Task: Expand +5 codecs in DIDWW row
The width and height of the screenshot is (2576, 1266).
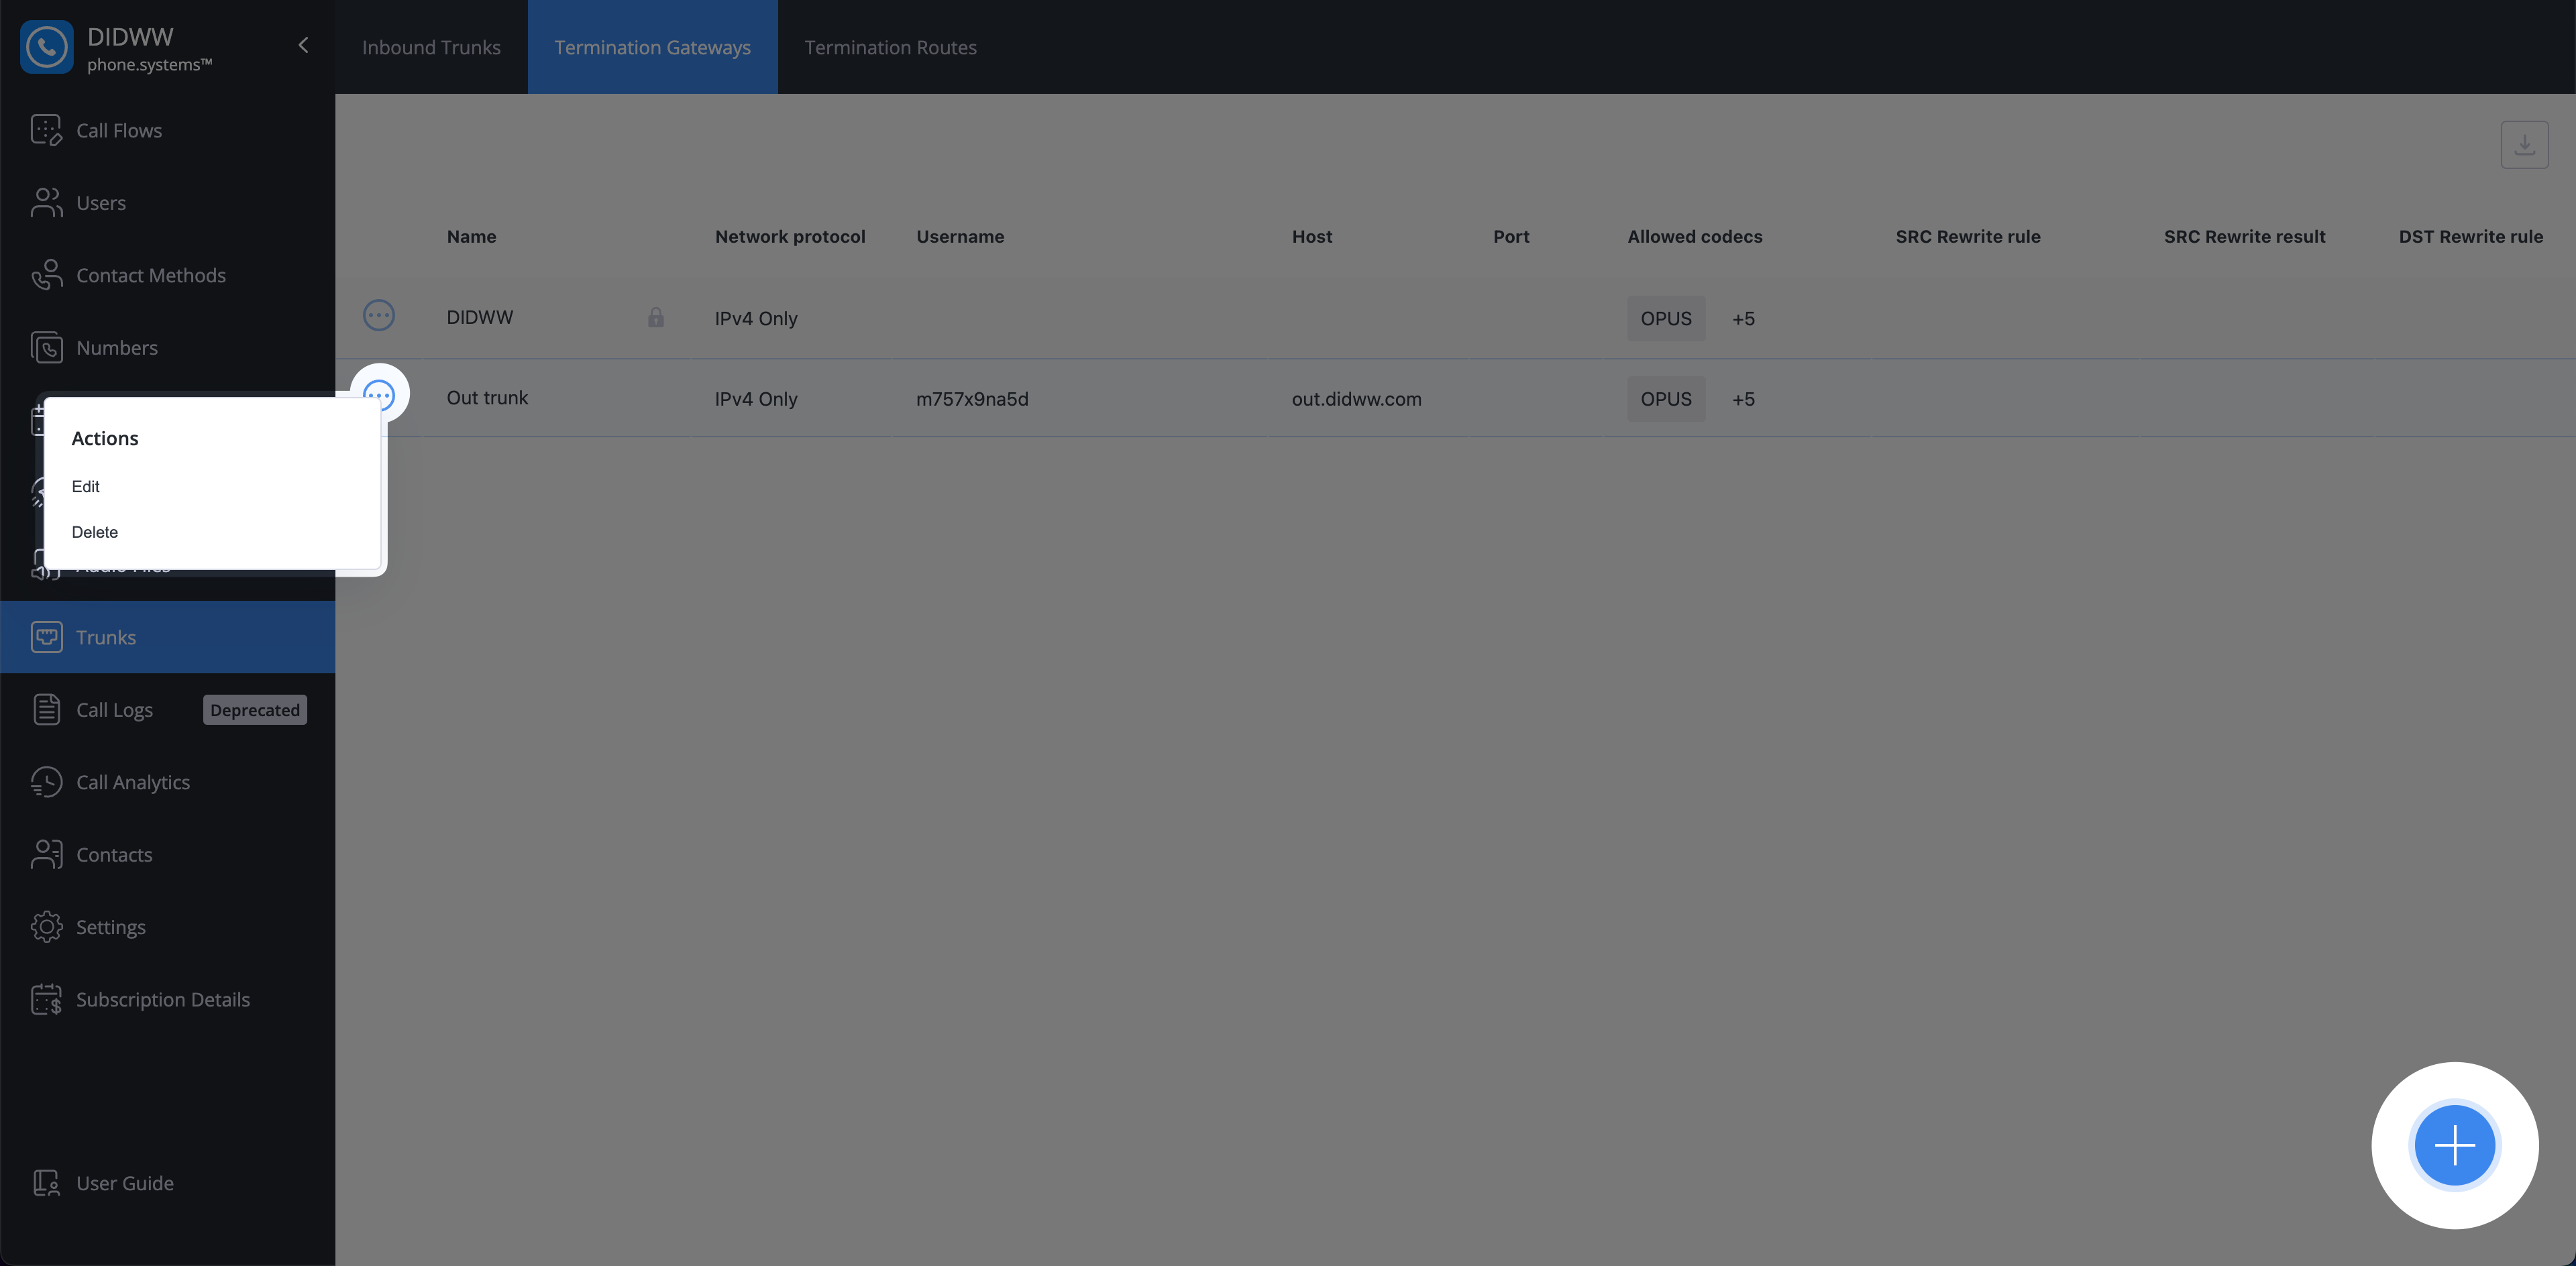Action: (1743, 319)
